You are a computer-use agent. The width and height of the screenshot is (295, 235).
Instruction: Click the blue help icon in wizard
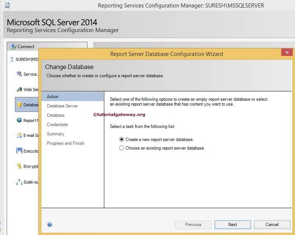click(x=50, y=225)
